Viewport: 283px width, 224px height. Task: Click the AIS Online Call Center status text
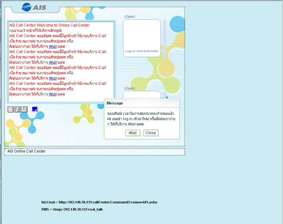pos(26,151)
